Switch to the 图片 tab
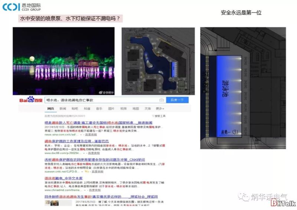Image resolution: width=297 pixels, height=210 pixels. click(x=111, y=109)
